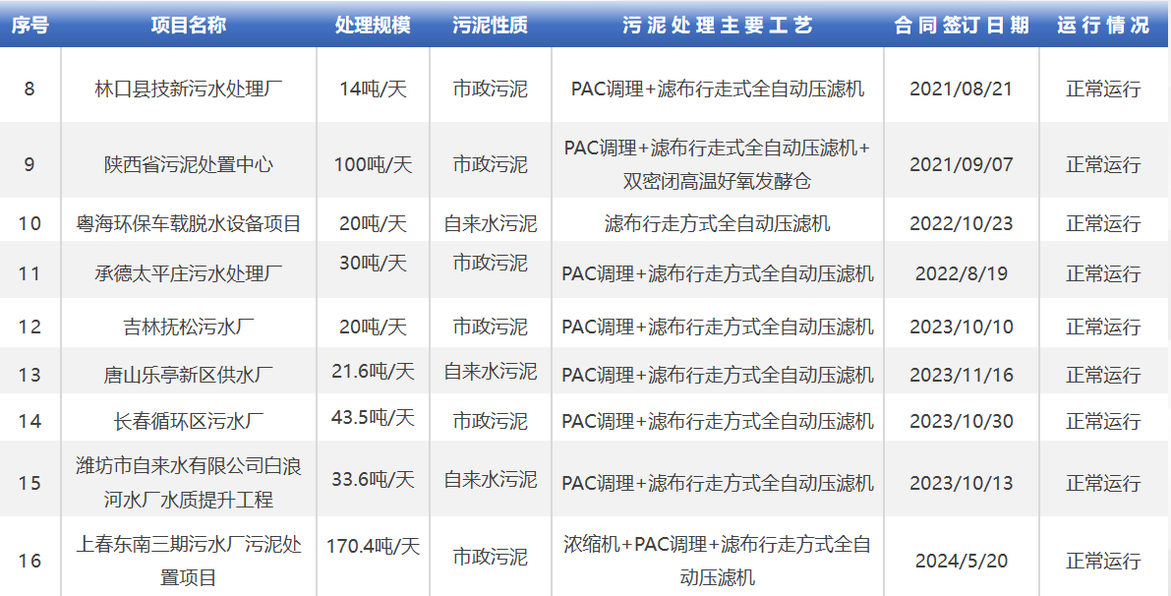
Task: Select the 污泥性质 column header
Action: coord(490,25)
